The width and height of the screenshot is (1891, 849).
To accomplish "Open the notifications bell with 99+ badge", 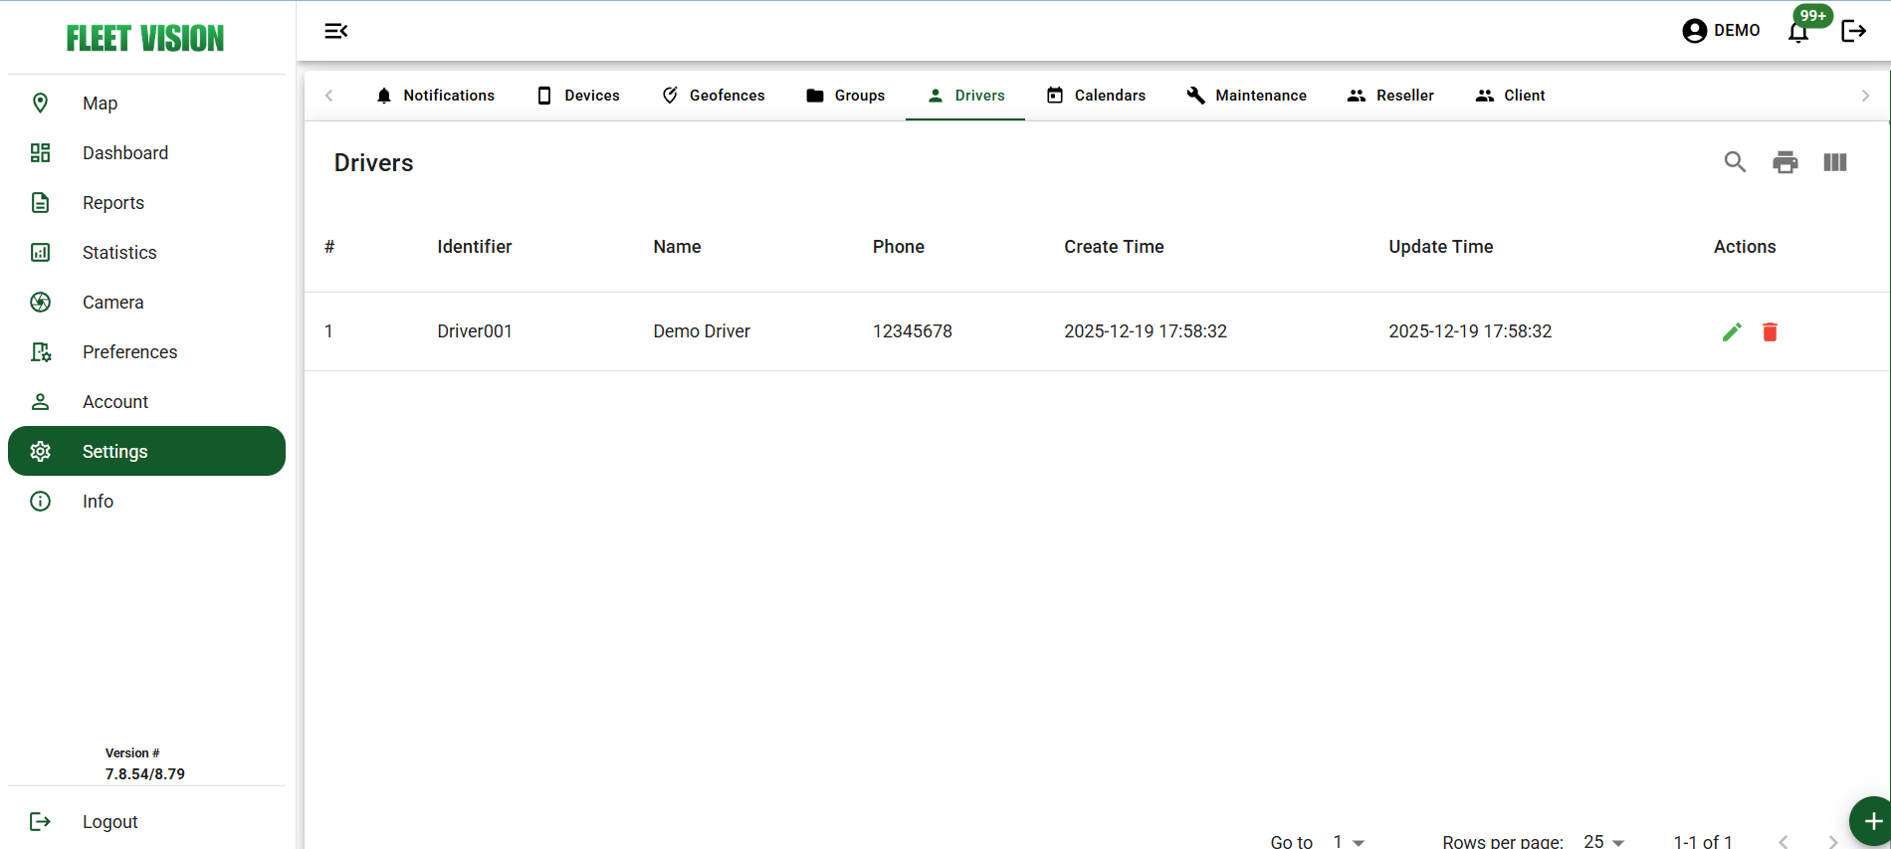I will coord(1798,32).
